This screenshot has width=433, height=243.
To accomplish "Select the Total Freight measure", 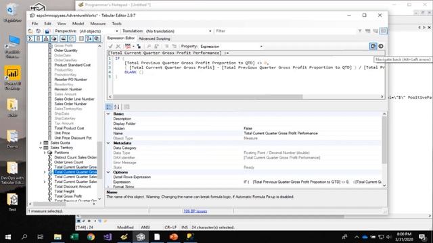I will click(x=64, y=192).
